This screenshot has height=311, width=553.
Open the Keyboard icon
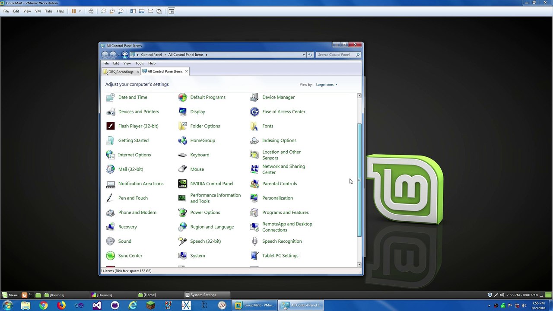[x=183, y=155]
